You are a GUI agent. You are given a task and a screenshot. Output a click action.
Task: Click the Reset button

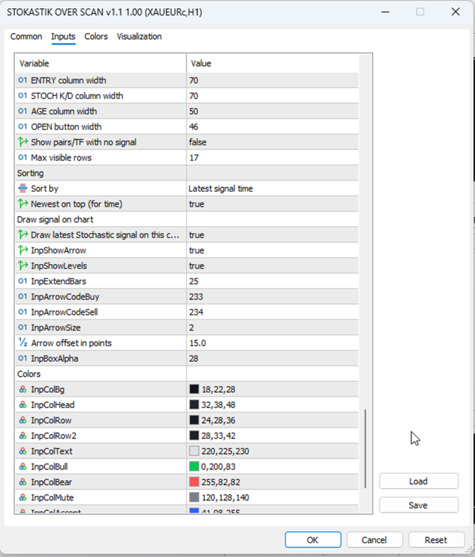pos(436,540)
